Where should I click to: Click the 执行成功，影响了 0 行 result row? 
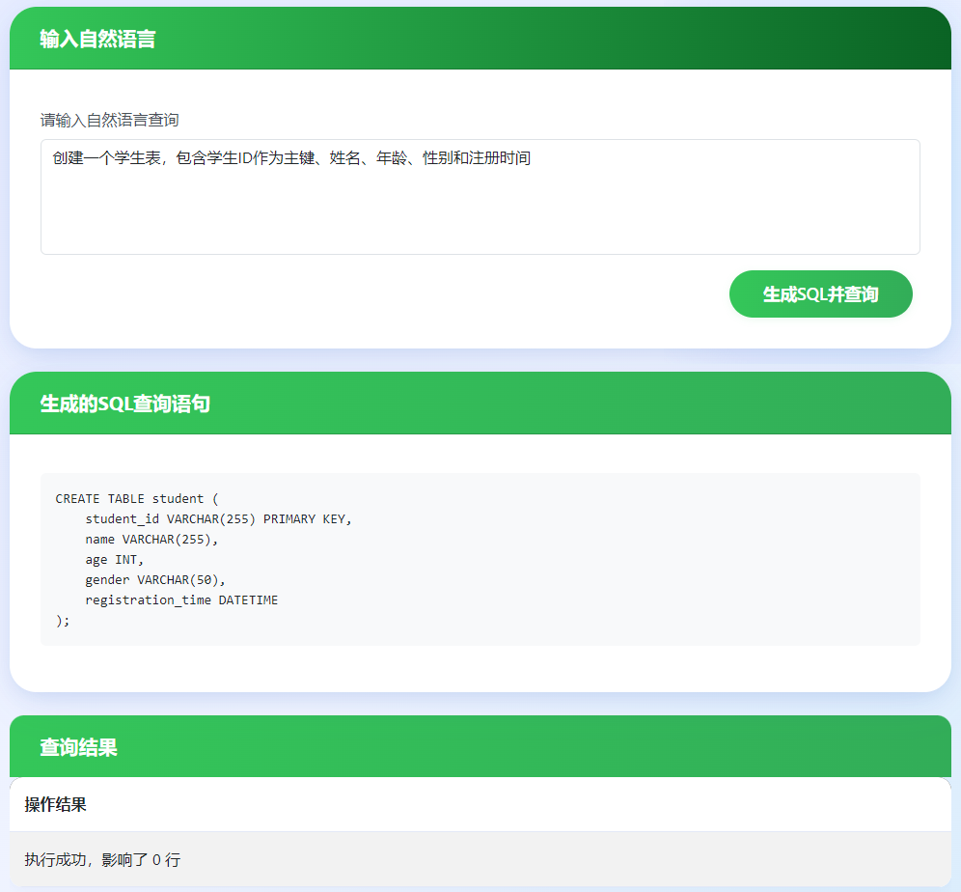click(x=480, y=859)
